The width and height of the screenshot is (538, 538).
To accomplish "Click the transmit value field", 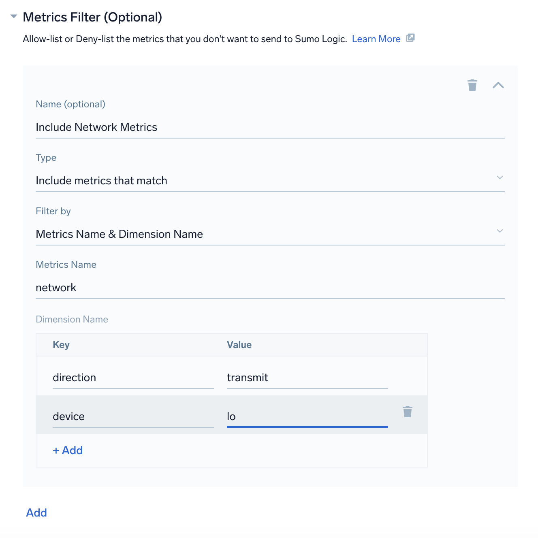I will [x=307, y=377].
